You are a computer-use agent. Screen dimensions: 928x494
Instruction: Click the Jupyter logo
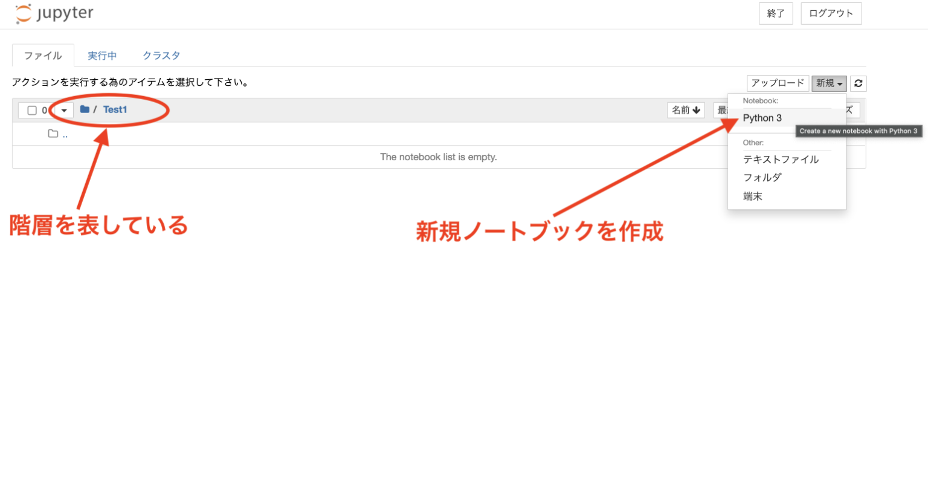pos(54,13)
